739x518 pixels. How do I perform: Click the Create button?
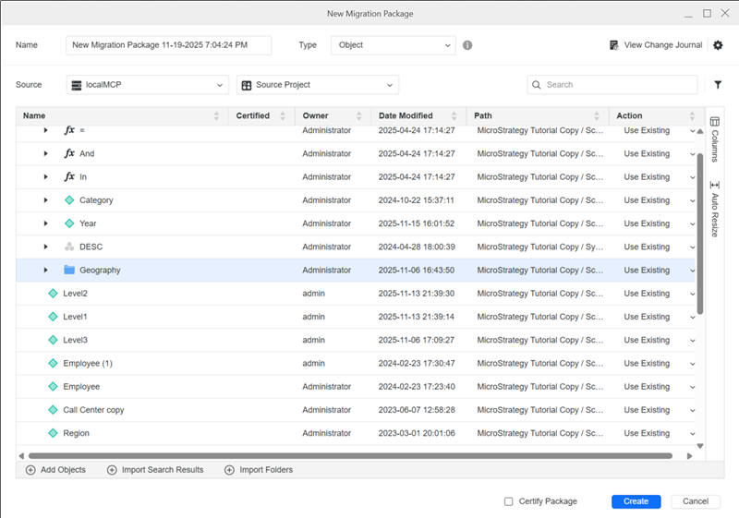pyautogui.click(x=636, y=501)
